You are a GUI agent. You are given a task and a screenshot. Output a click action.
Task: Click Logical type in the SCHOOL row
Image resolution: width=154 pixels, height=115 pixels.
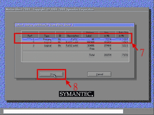48,46
